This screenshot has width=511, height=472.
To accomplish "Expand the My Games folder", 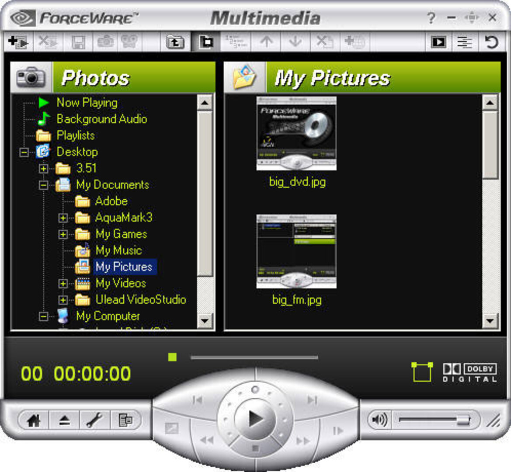I will click(x=63, y=234).
